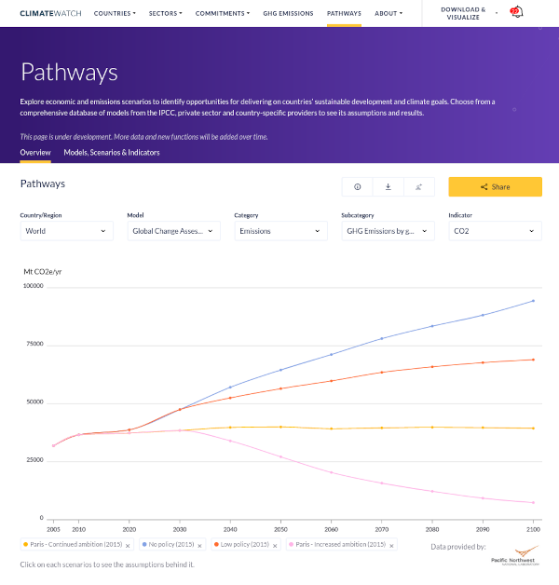Click Low policy data point at 2100
Screen dimensions: 559x585
(x=533, y=360)
